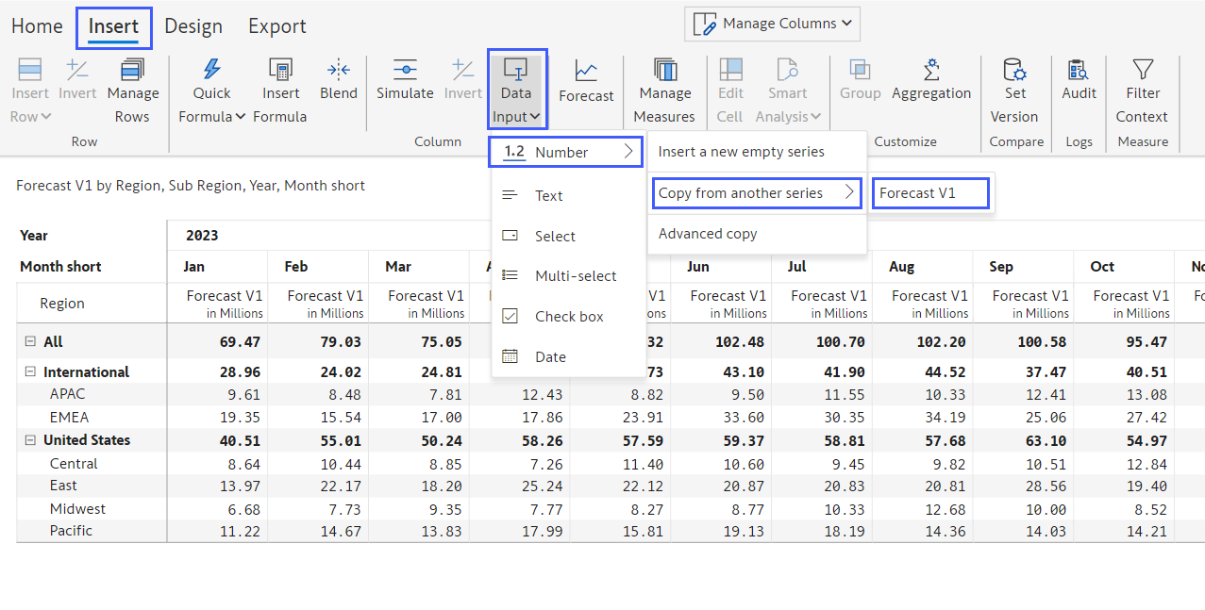Click the Filter Context funnel icon

click(1143, 69)
